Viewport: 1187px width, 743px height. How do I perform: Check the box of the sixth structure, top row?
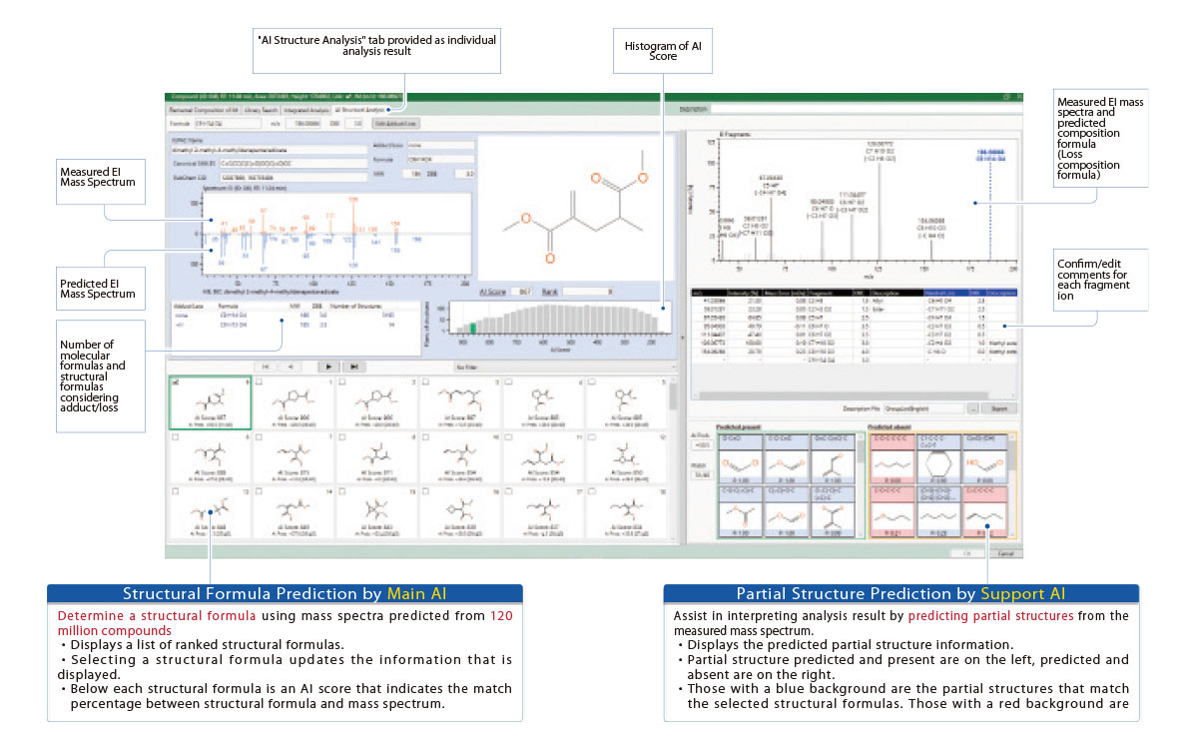click(592, 382)
